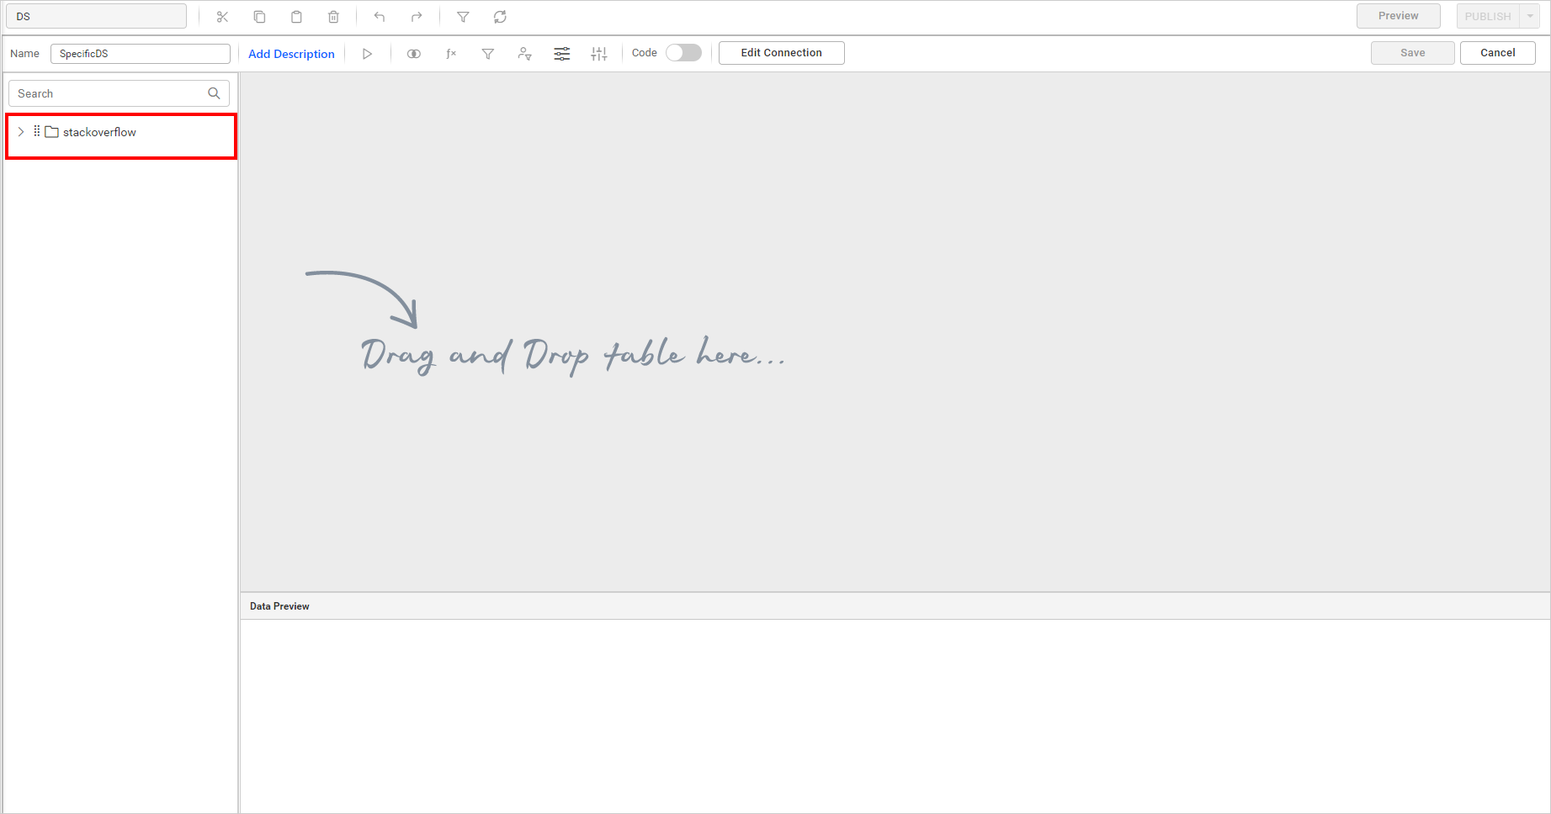Click the cut scissors icon
This screenshot has height=814, width=1551.
pyautogui.click(x=222, y=17)
